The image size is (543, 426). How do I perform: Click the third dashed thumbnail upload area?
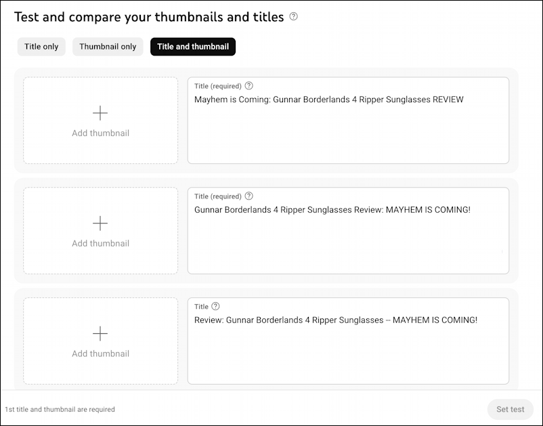(100, 341)
